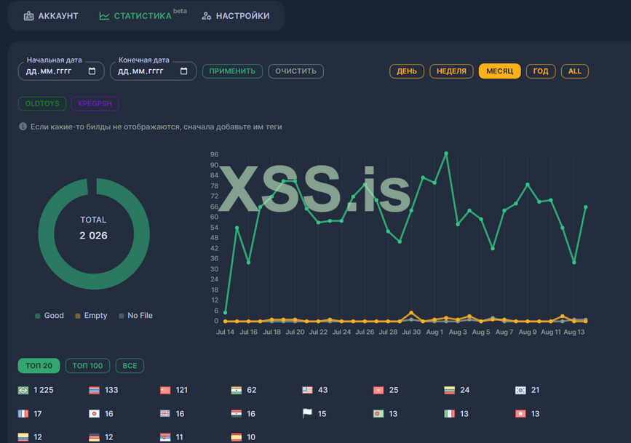Click the Jul 14 x-axis label
631x443 pixels.
click(x=226, y=332)
